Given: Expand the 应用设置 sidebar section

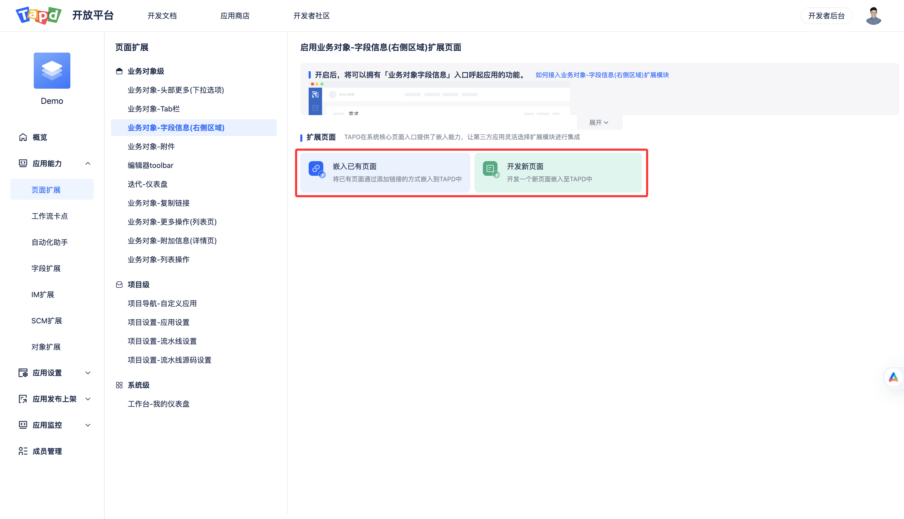Looking at the screenshot, I should (x=88, y=373).
